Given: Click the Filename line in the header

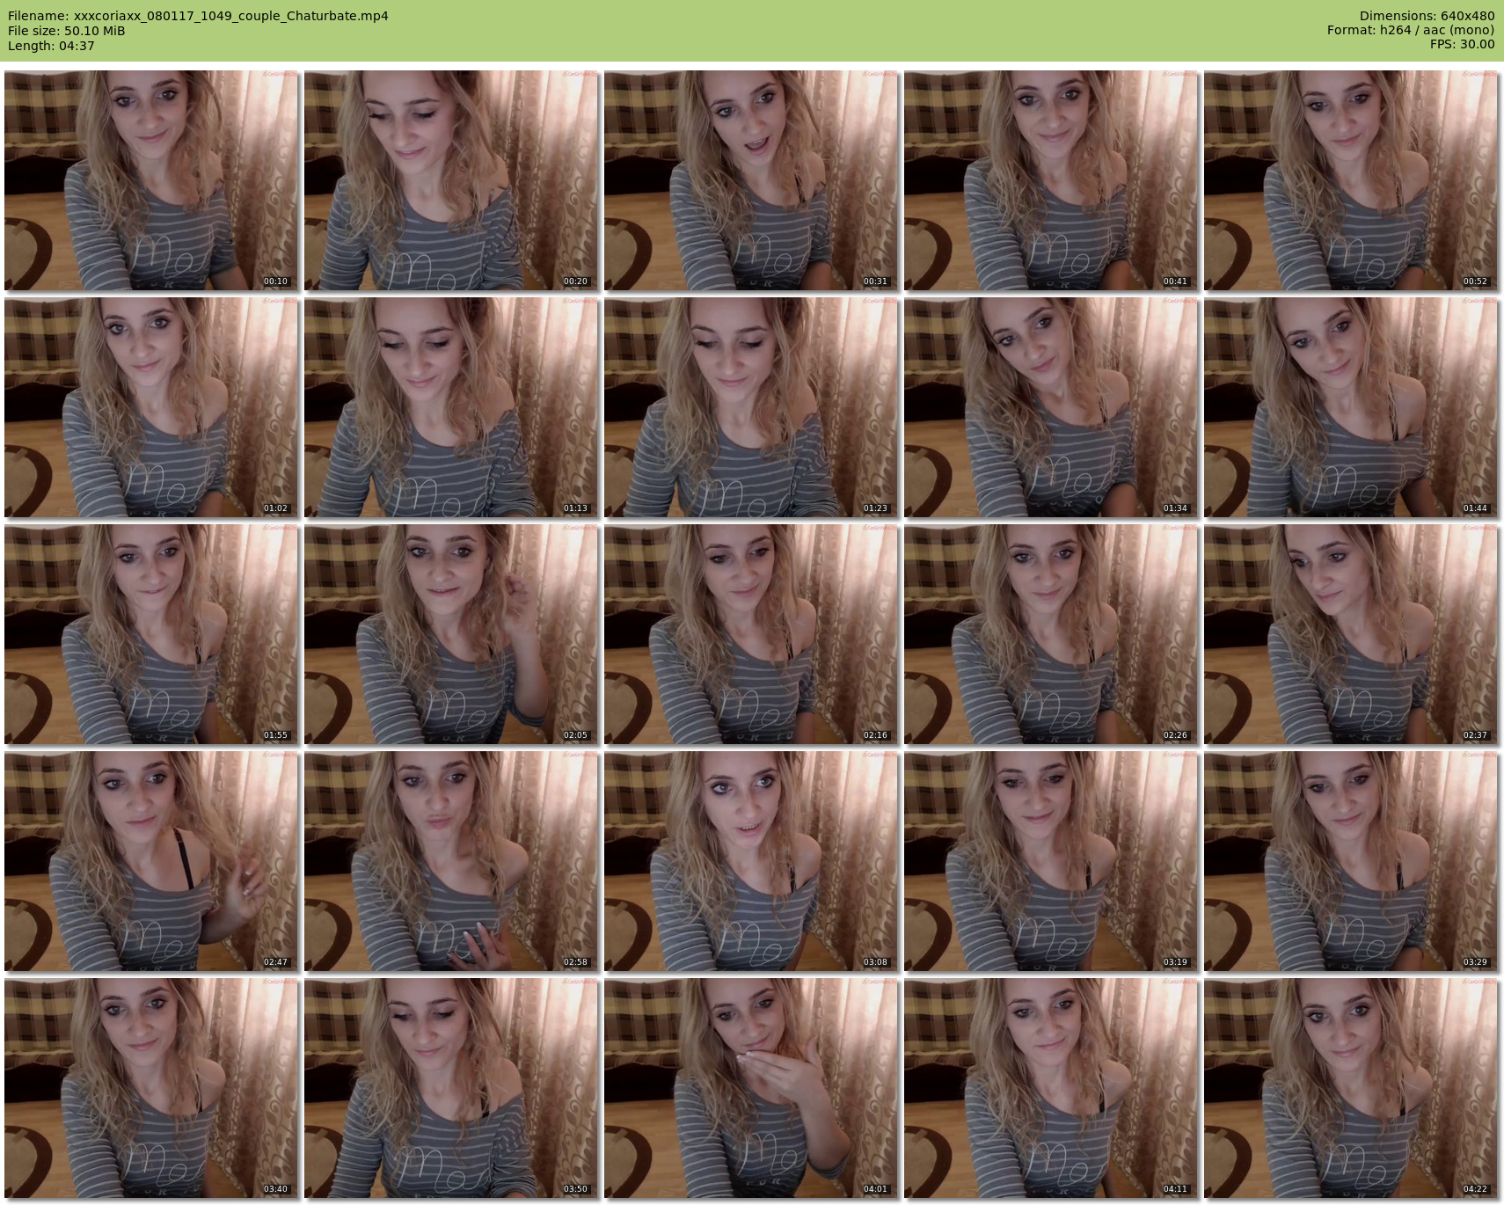Looking at the screenshot, I should (198, 16).
